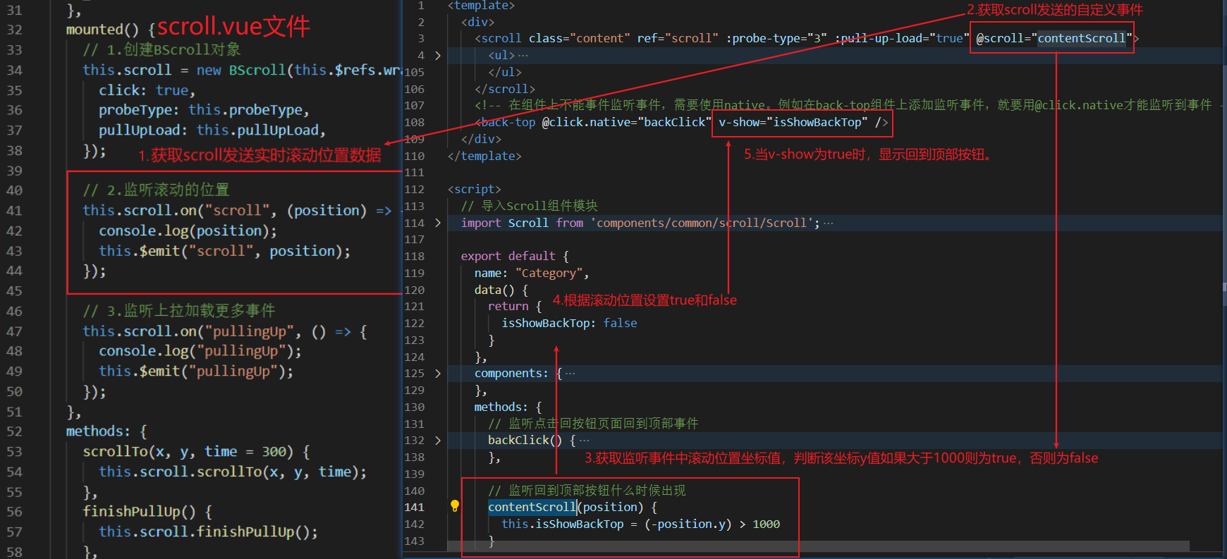
Task: Click the :probe-type="3" attribute
Action: pyautogui.click(x=776, y=39)
